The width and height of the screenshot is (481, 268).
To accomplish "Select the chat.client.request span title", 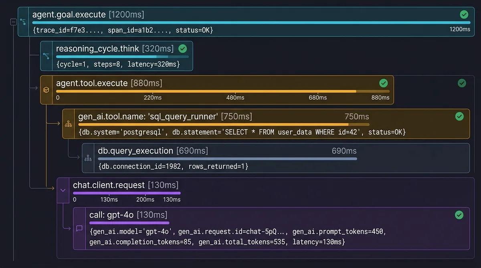I will coord(109,185).
